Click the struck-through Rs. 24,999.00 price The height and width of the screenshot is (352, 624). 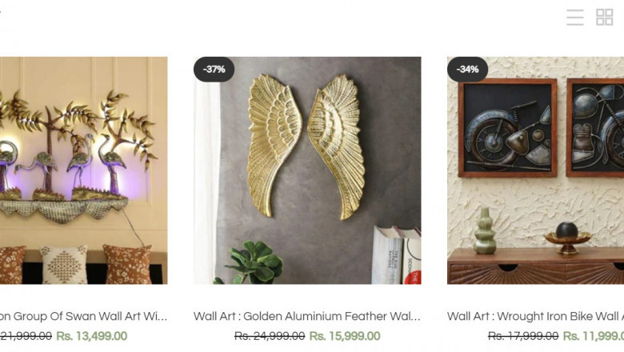270,336
